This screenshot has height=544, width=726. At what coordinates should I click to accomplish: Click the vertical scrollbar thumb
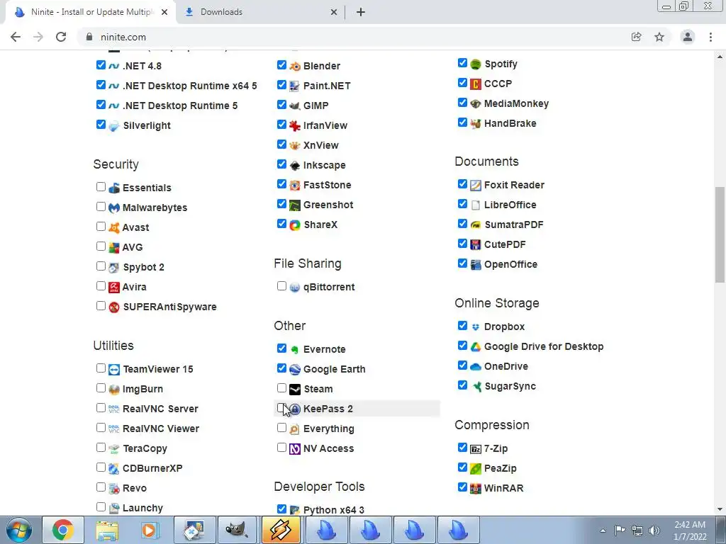(x=720, y=234)
